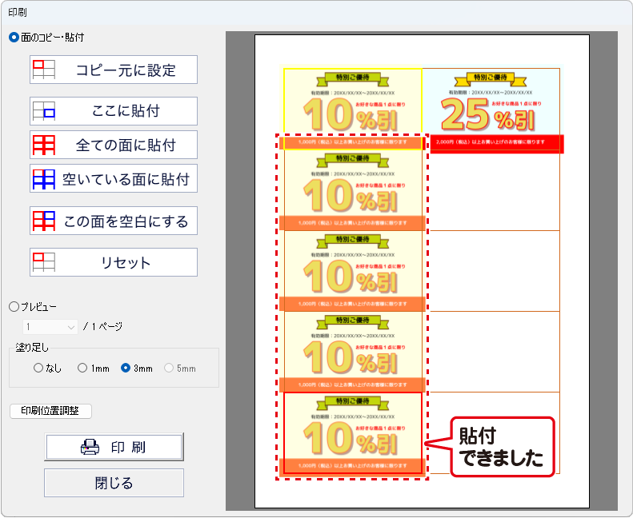Select the 25%引 coupon in preview
The width and height of the screenshot is (633, 518).
coord(491,104)
